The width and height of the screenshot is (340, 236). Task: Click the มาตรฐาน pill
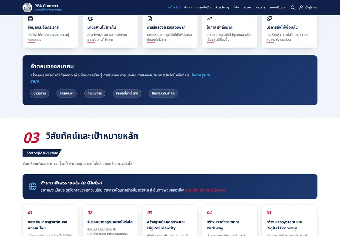pyautogui.click(x=39, y=93)
